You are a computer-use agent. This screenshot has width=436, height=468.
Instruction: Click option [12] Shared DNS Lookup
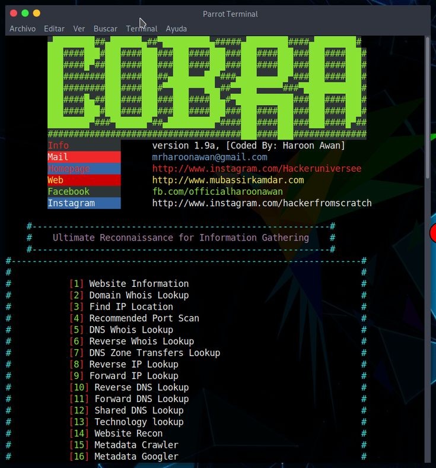pyautogui.click(x=126, y=410)
